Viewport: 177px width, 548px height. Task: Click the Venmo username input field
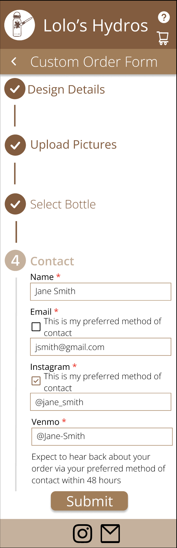pyautogui.click(x=102, y=437)
